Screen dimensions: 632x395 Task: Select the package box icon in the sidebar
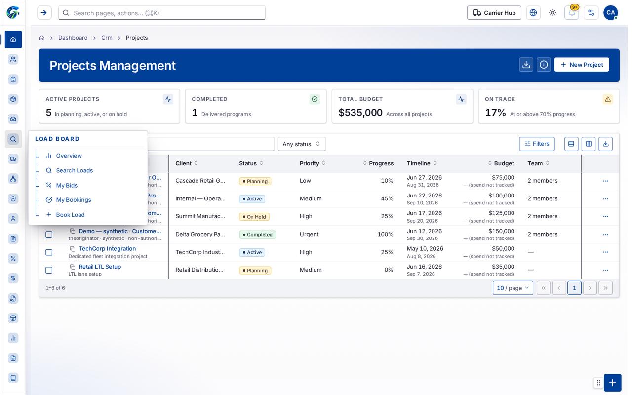13,99
